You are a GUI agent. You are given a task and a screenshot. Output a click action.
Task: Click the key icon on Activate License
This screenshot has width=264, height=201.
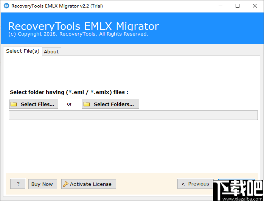65,184
